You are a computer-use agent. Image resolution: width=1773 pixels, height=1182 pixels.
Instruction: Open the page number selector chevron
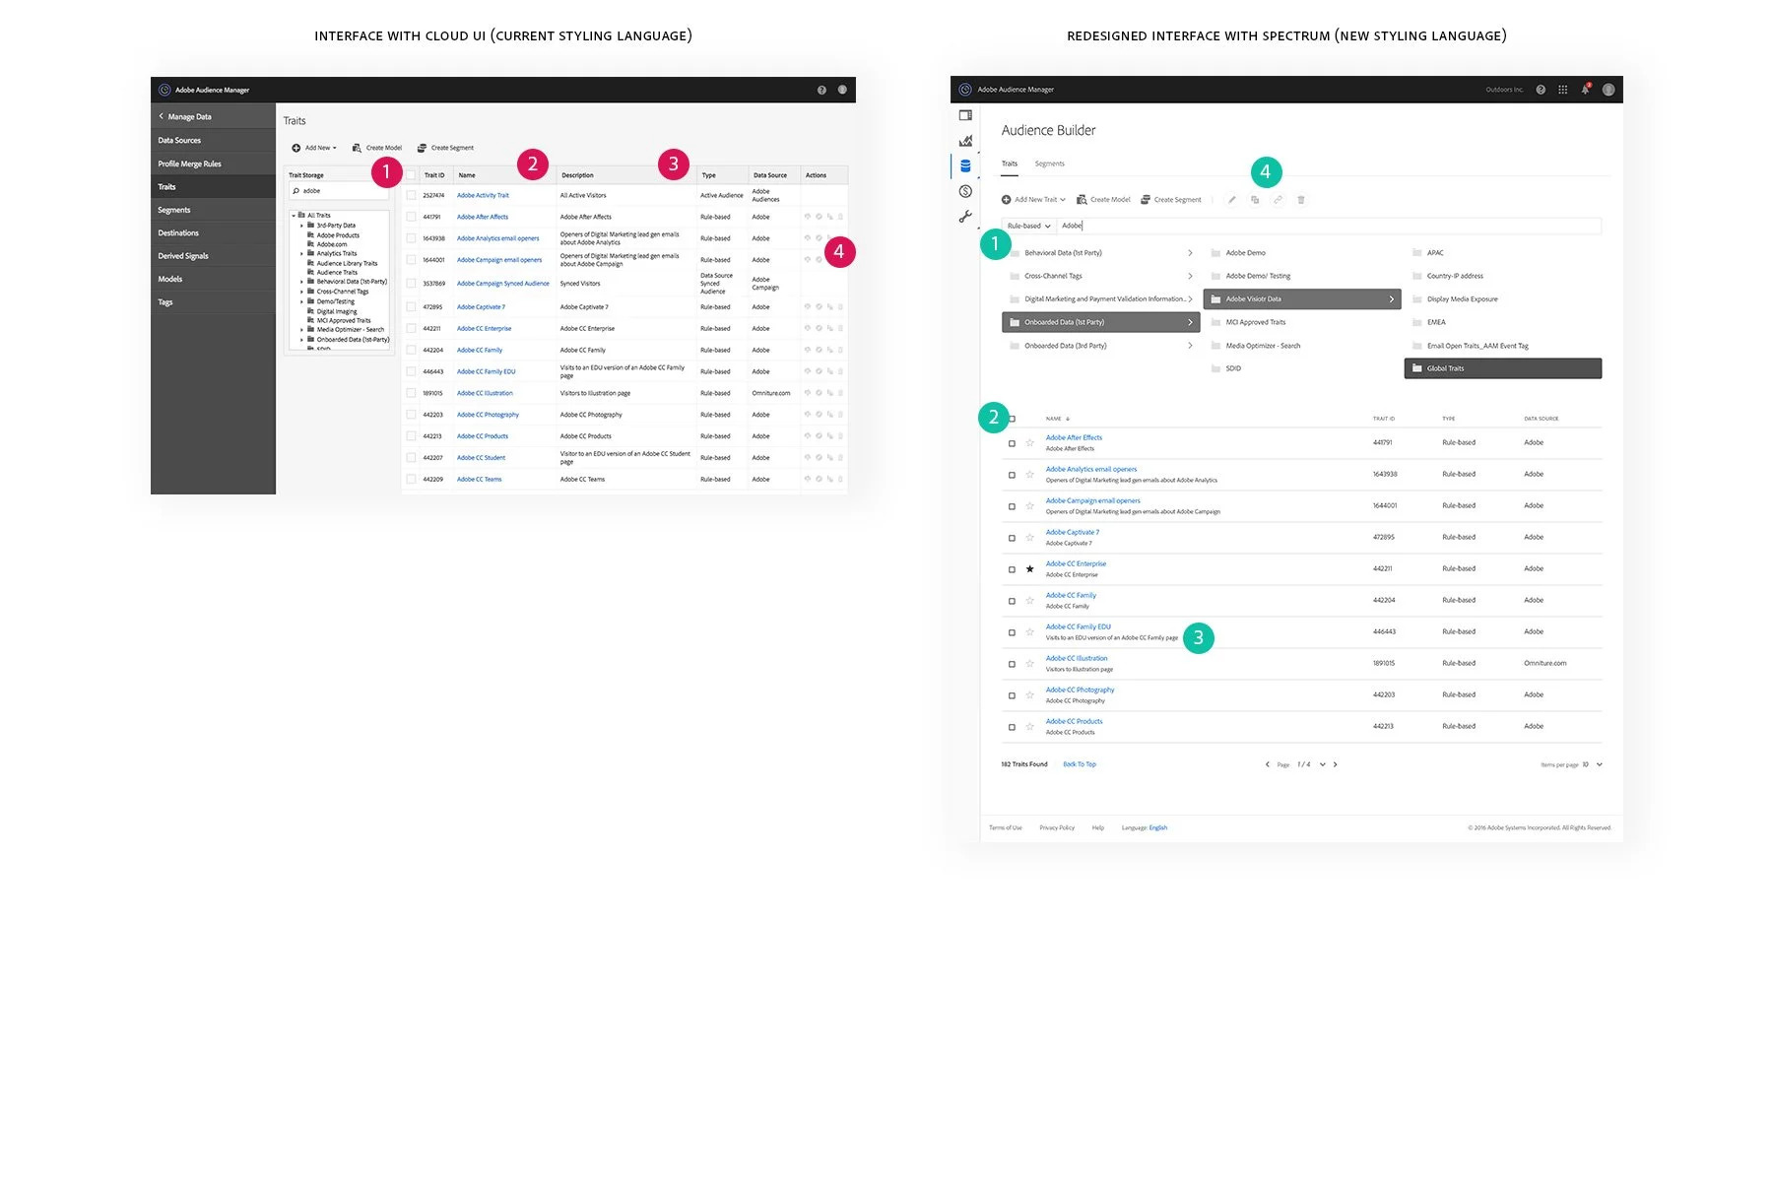click(1323, 764)
